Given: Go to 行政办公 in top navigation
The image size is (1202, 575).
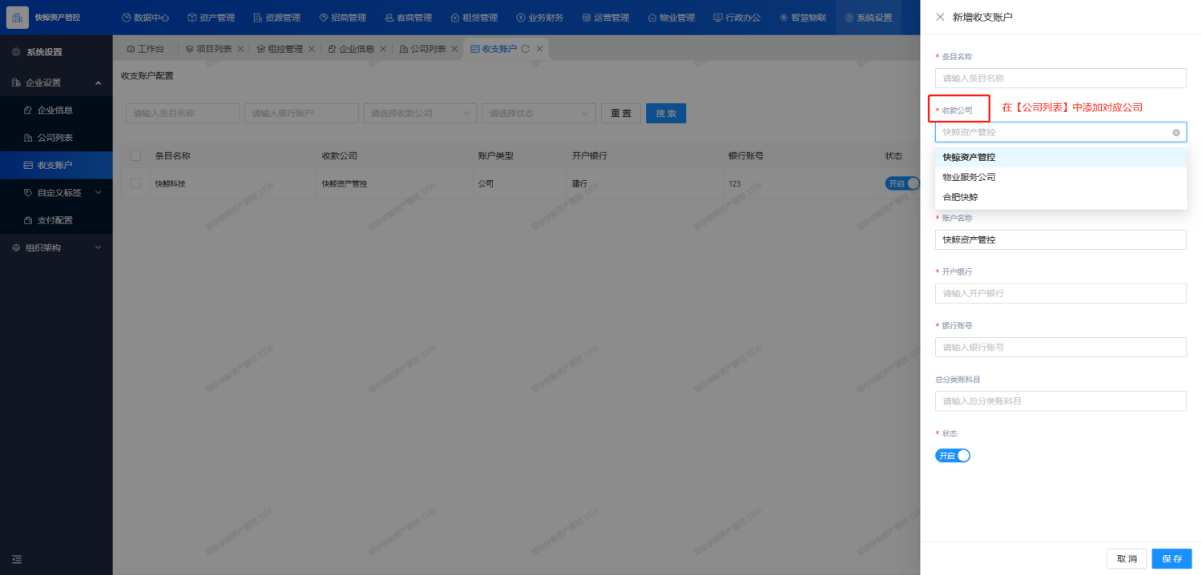Looking at the screenshot, I should [x=736, y=18].
